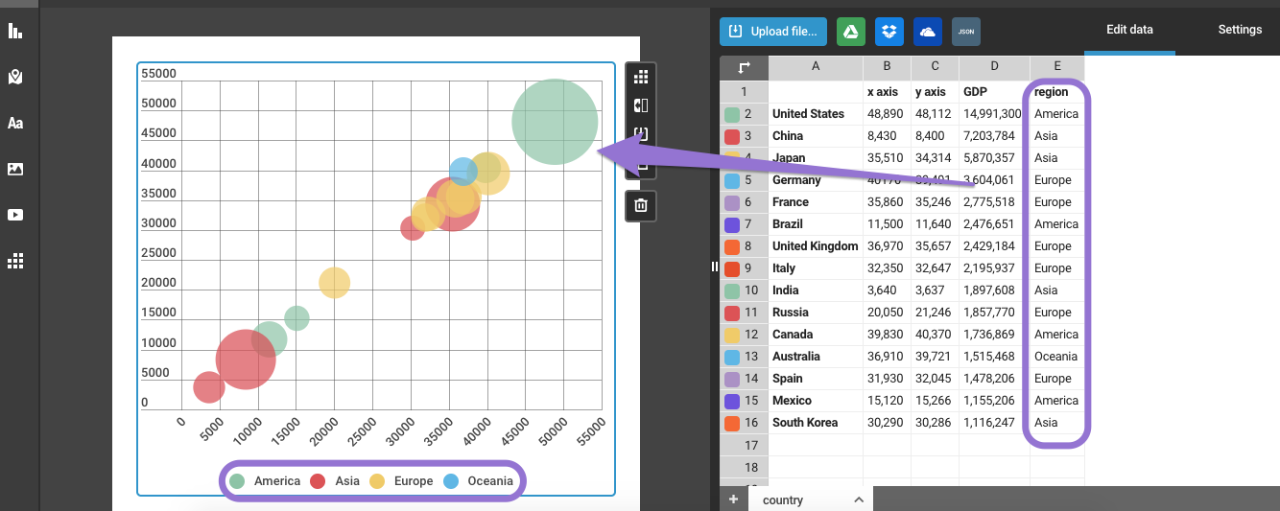Click the transpose data corner icon

[x=744, y=68]
